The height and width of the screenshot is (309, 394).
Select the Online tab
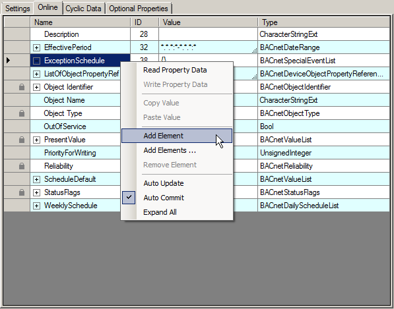point(48,7)
